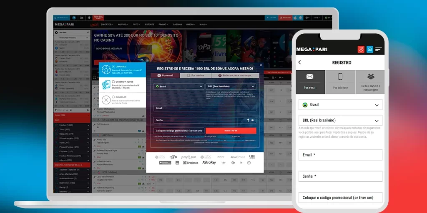Click the Senha field in desktop popup
Screen dimensions: 427x213
click(x=205, y=120)
